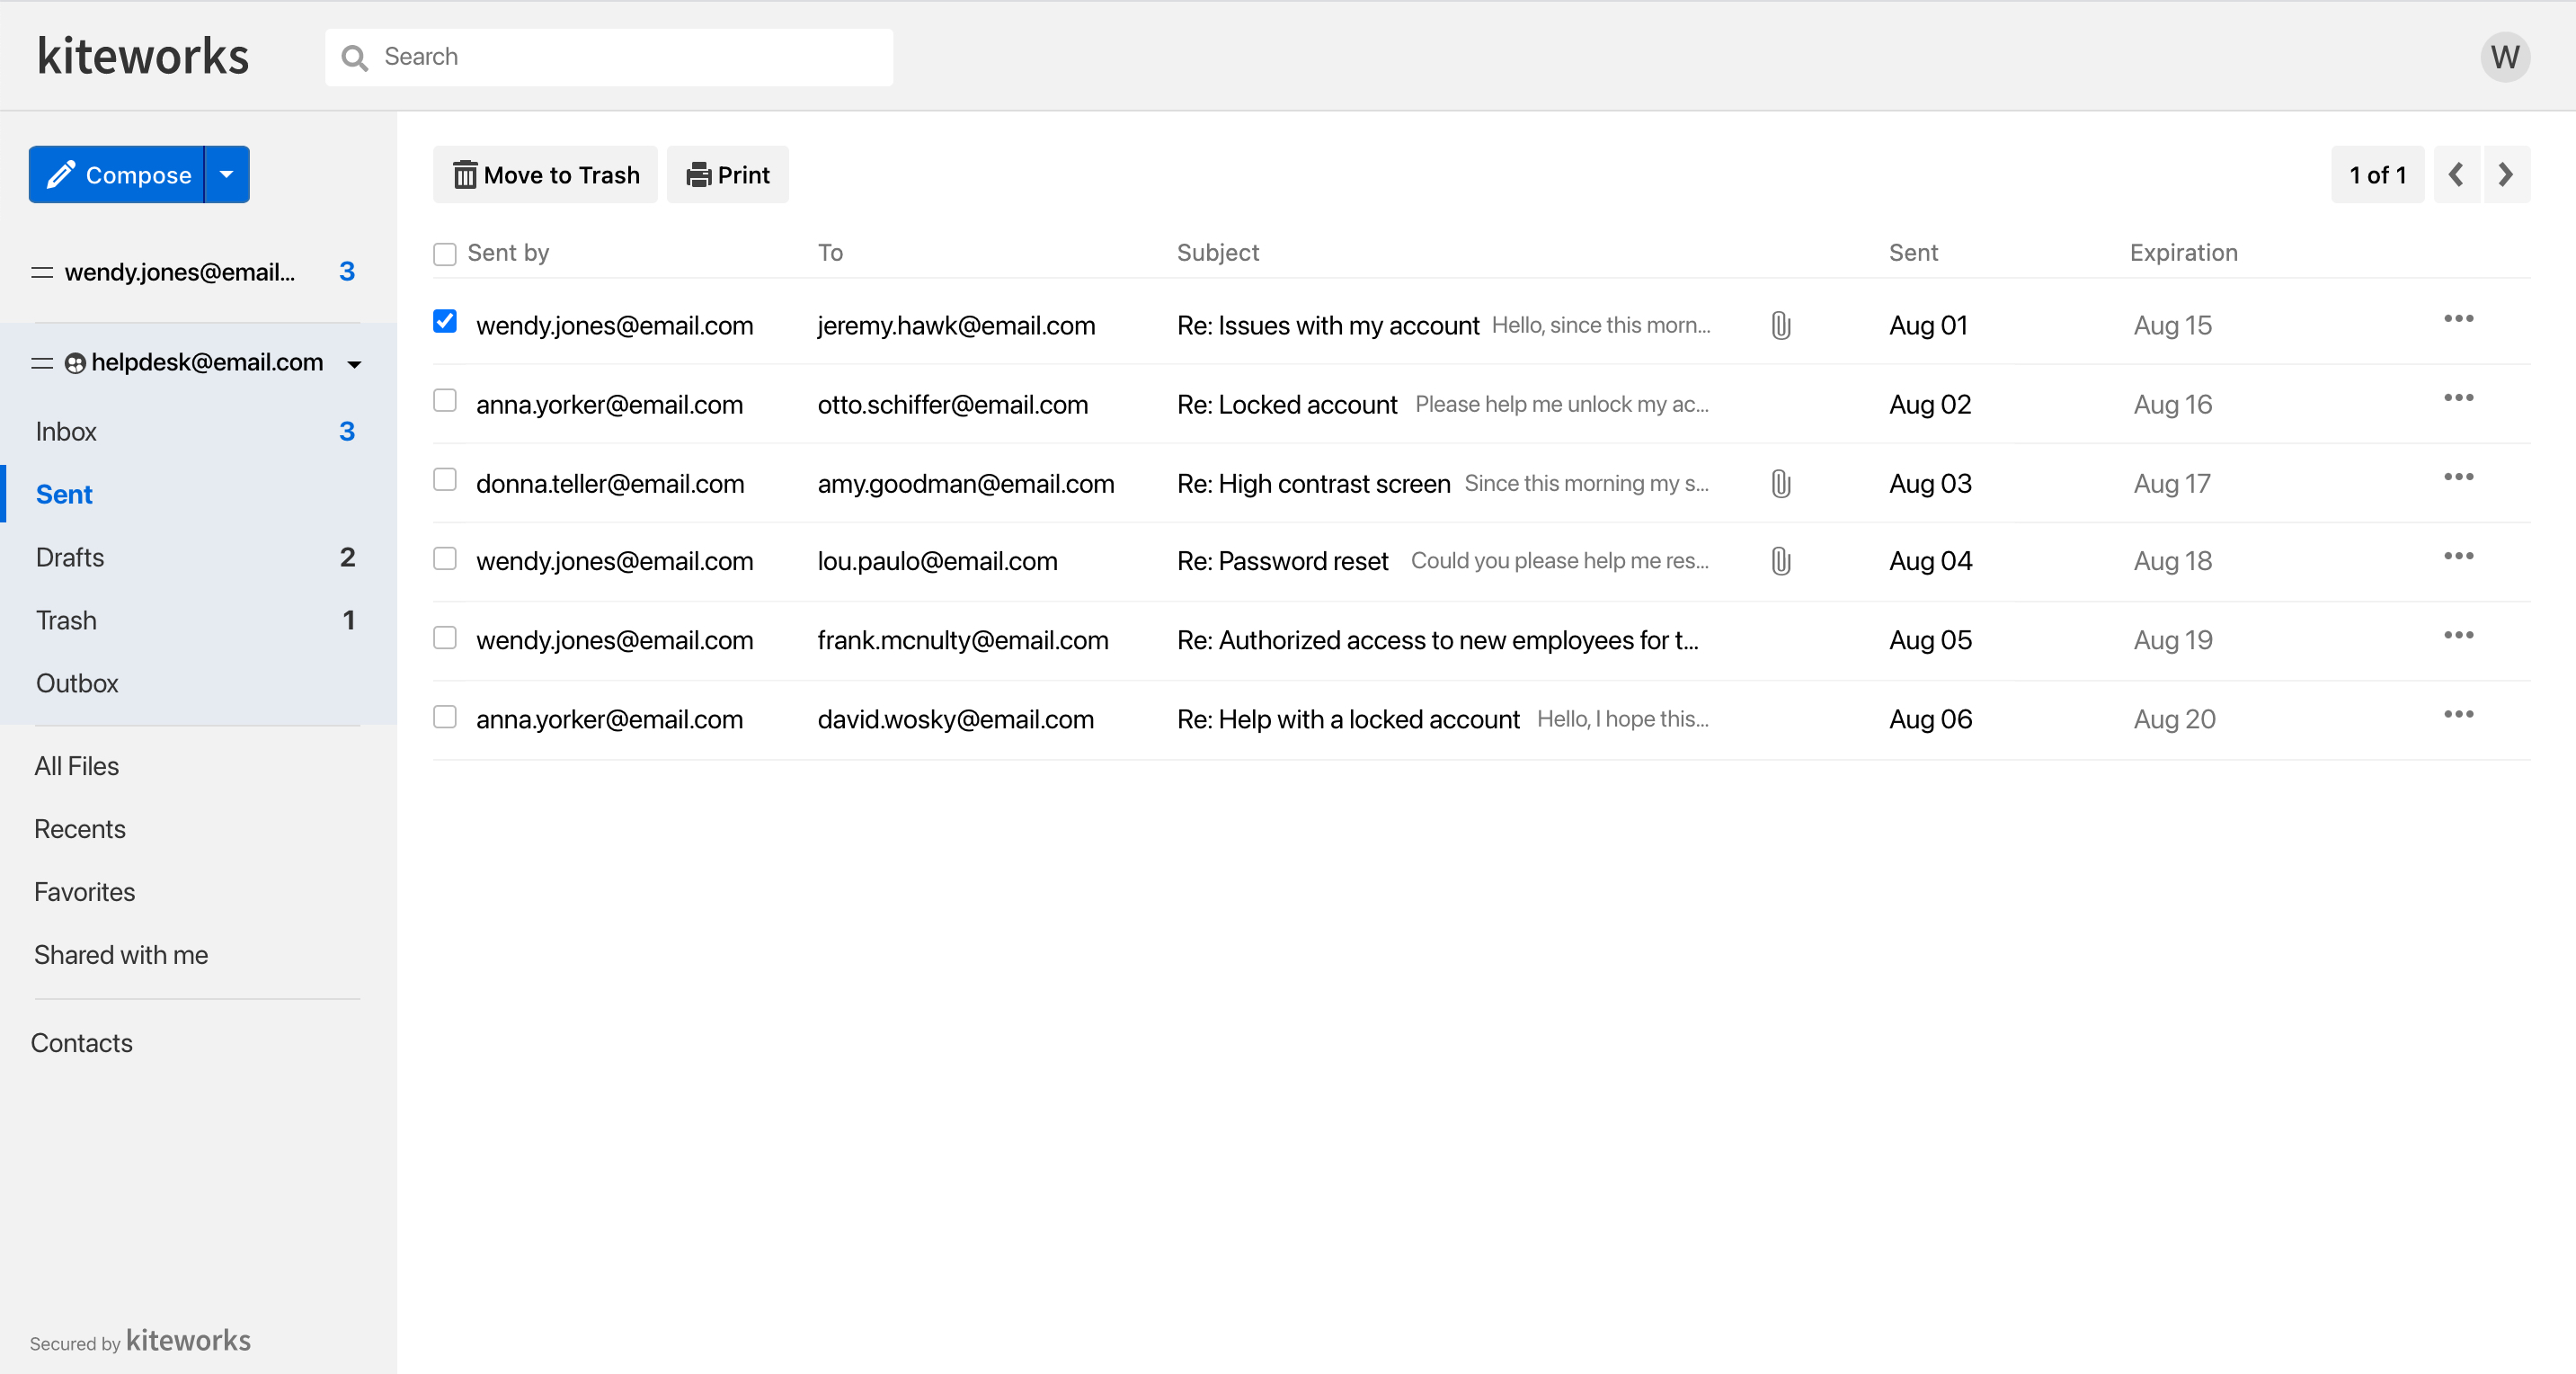This screenshot has width=2576, height=1374.
Task: Open the Contacts section
Action: point(82,1041)
